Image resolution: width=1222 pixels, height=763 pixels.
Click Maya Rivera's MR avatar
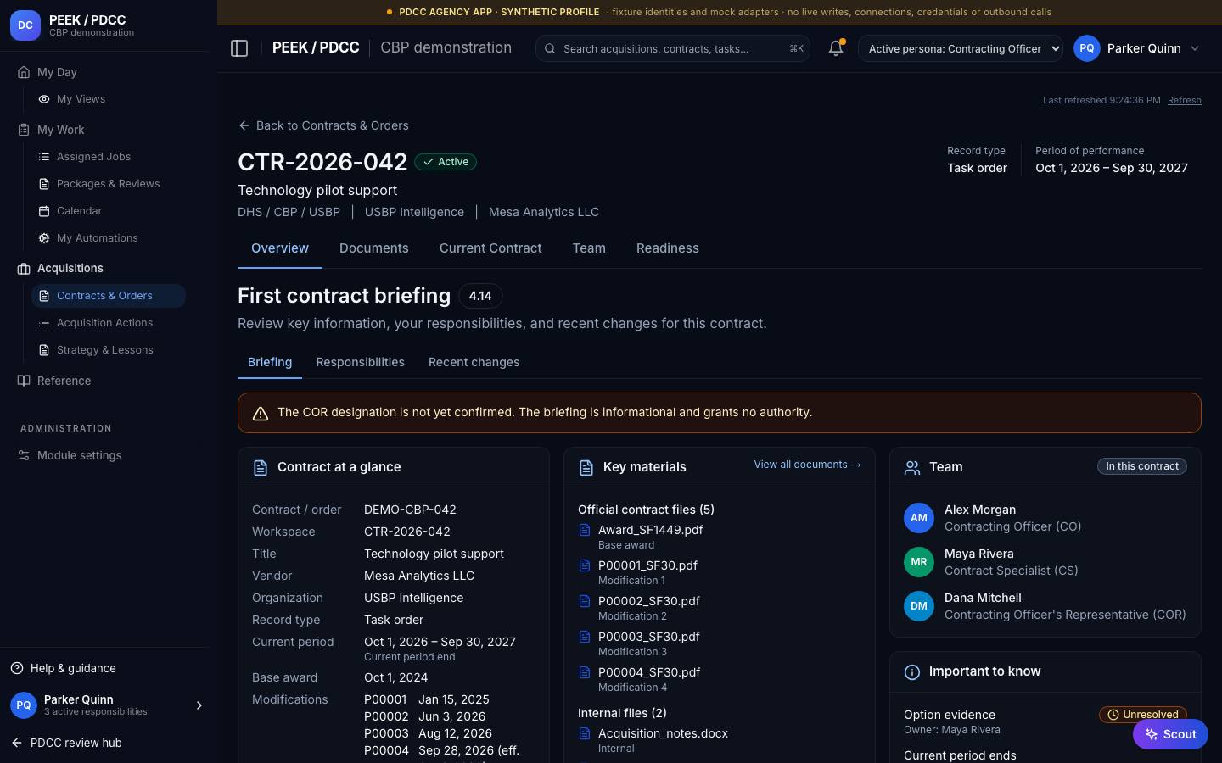pyautogui.click(x=919, y=562)
